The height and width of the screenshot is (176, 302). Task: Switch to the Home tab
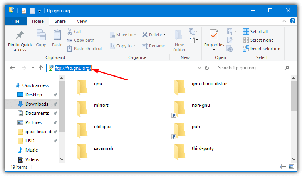tap(38, 21)
